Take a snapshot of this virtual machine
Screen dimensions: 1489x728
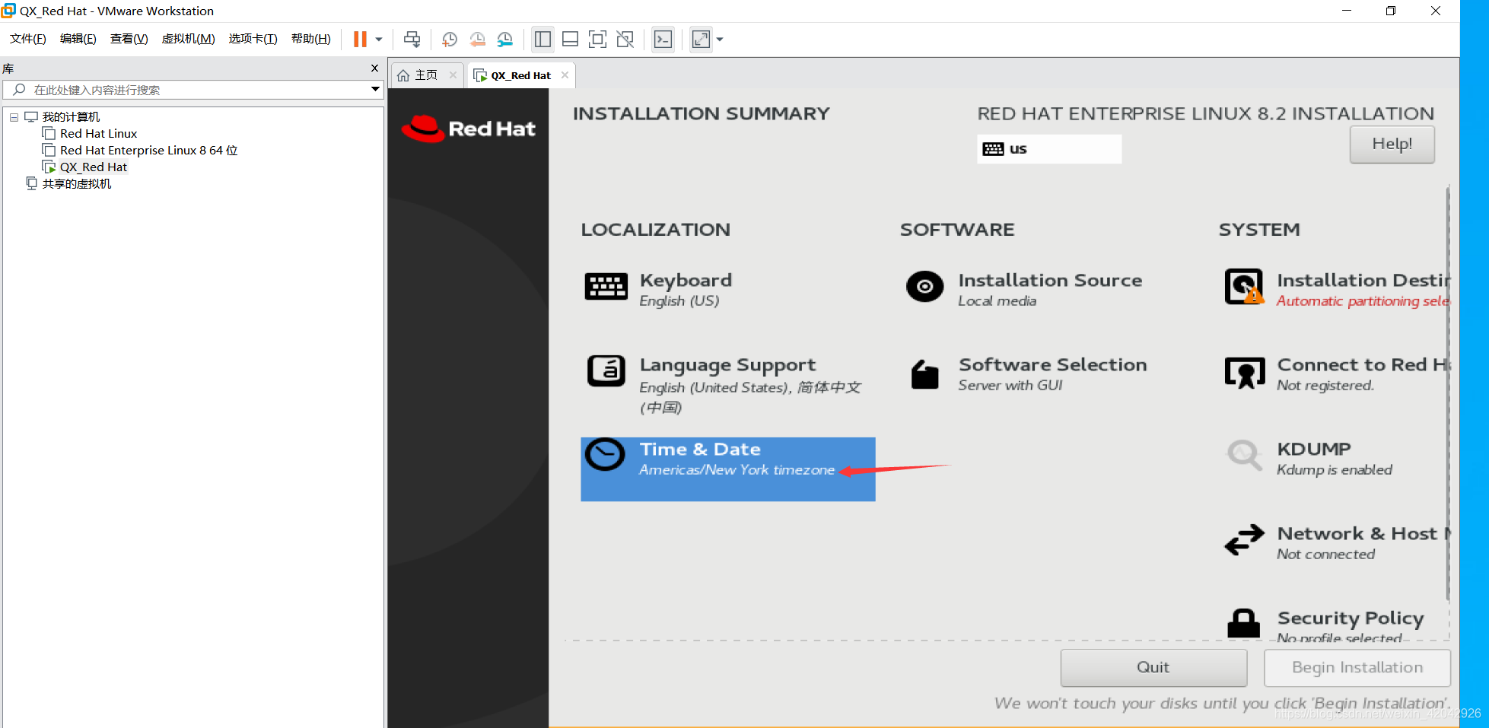450,40
